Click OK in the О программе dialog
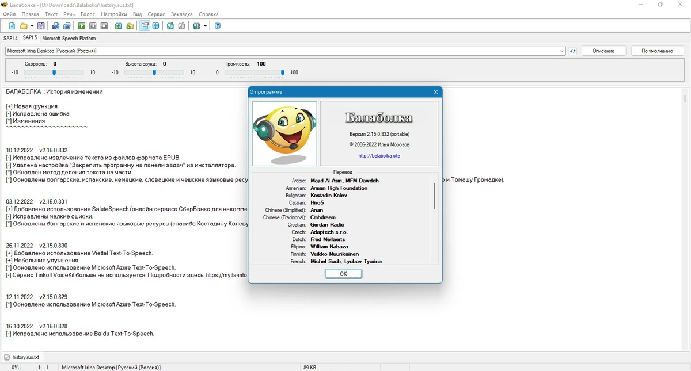The image size is (691, 371). pyautogui.click(x=343, y=274)
